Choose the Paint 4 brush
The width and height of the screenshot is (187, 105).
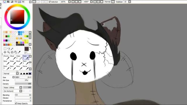pos(13,68)
